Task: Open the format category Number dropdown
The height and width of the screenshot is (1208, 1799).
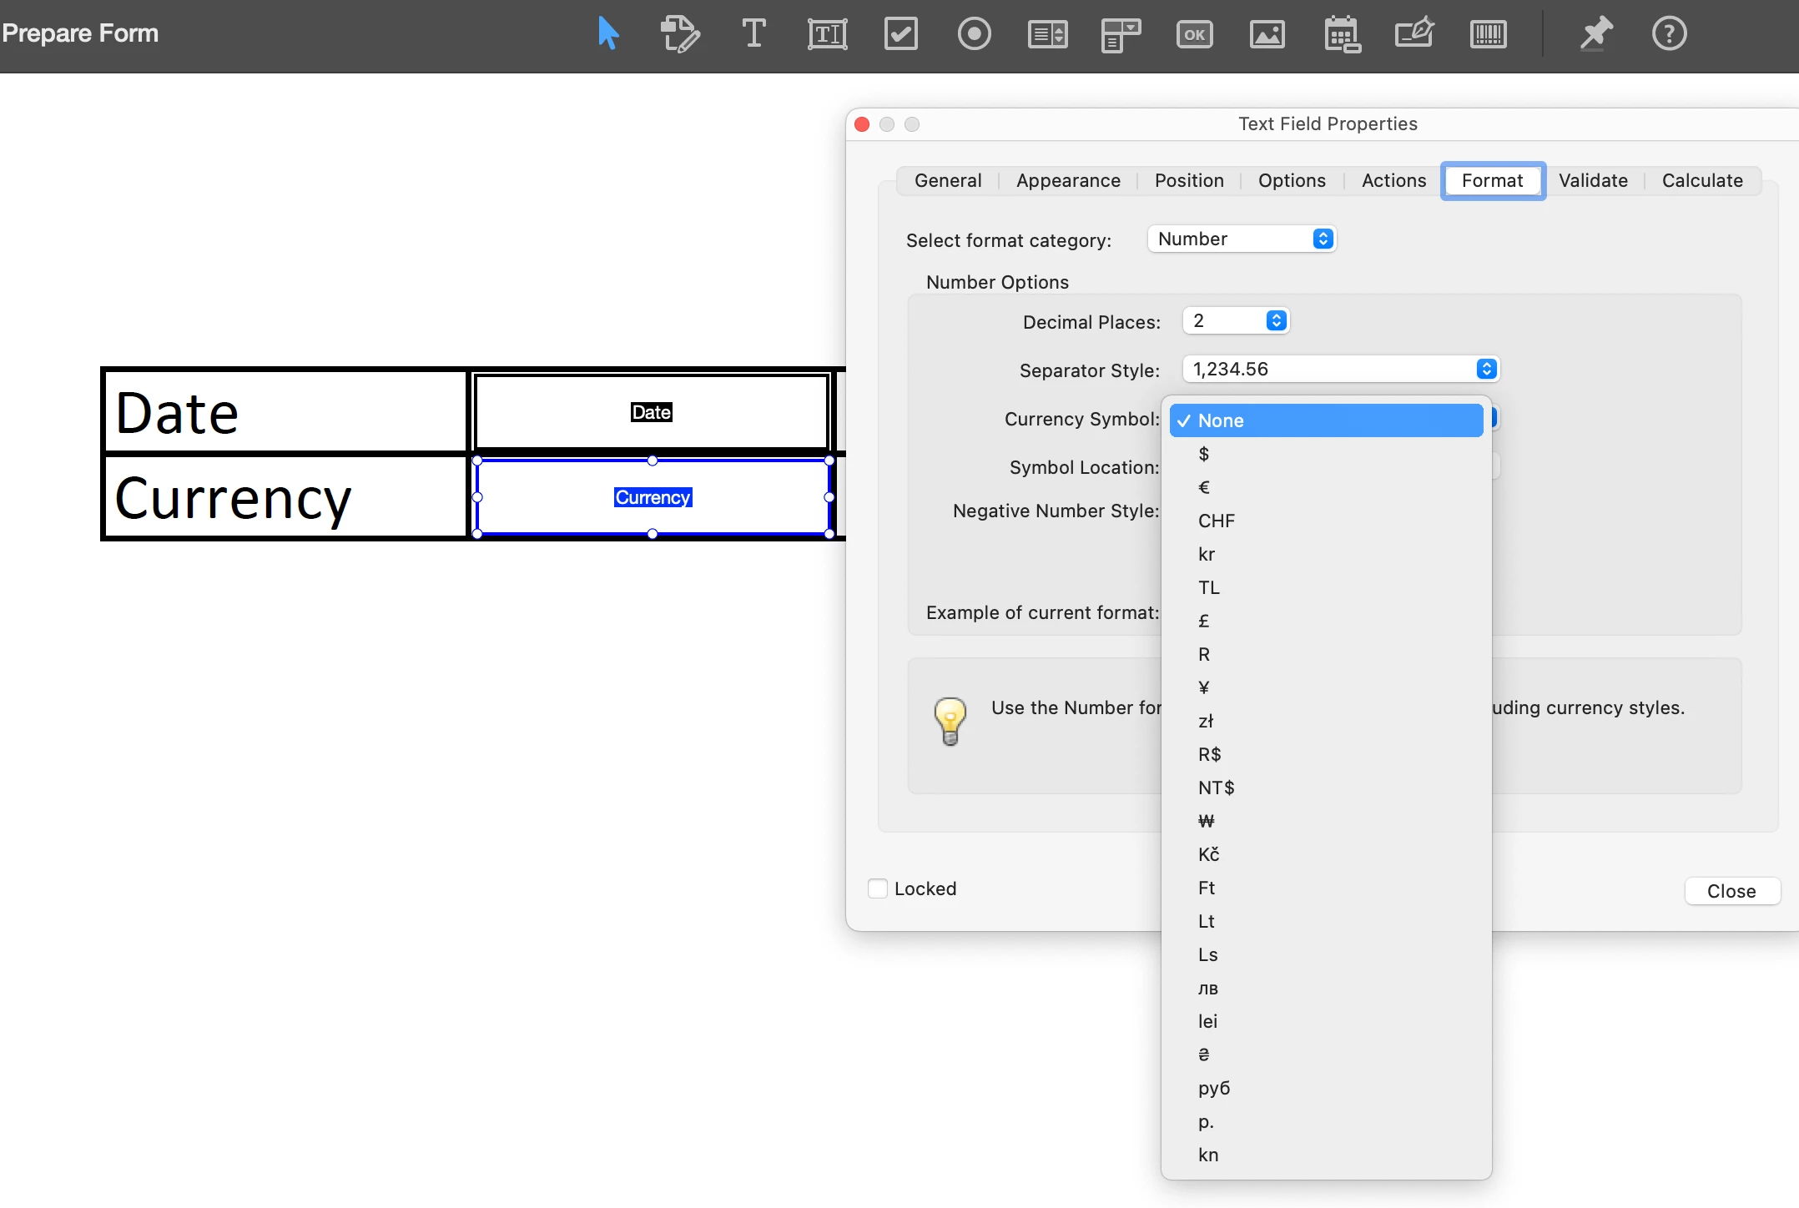Action: coord(1242,239)
